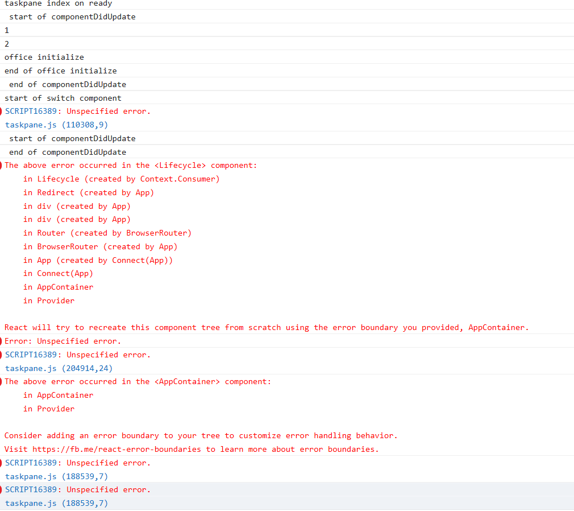Click the red error badge near Lifecycle error
This screenshot has height=511, width=574.
coord(2,165)
